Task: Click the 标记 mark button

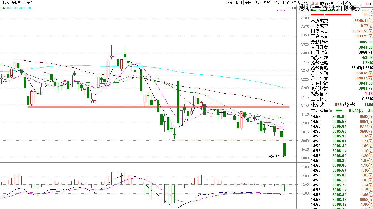Action: 286,2
